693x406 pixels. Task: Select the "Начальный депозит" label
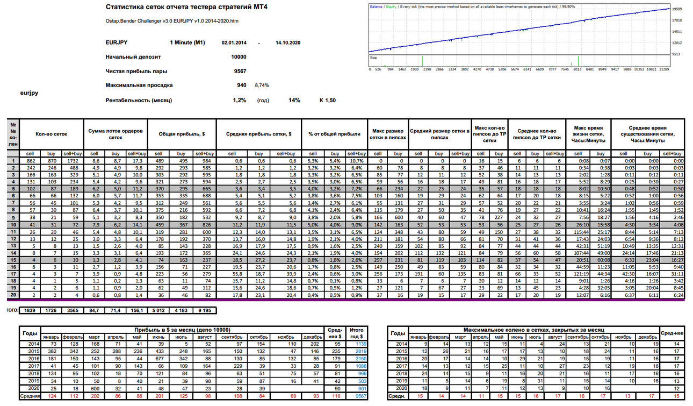click(133, 56)
